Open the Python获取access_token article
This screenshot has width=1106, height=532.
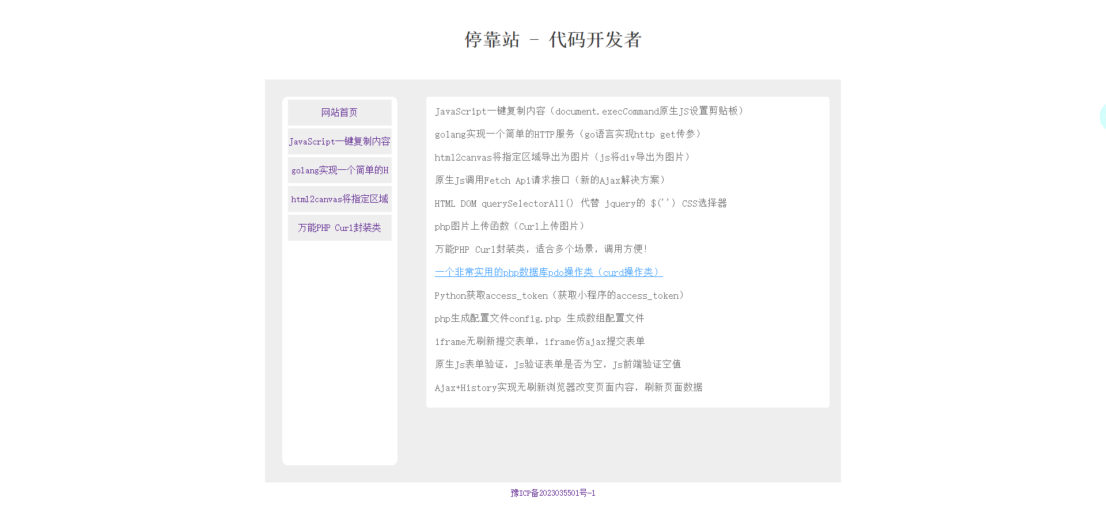point(559,295)
